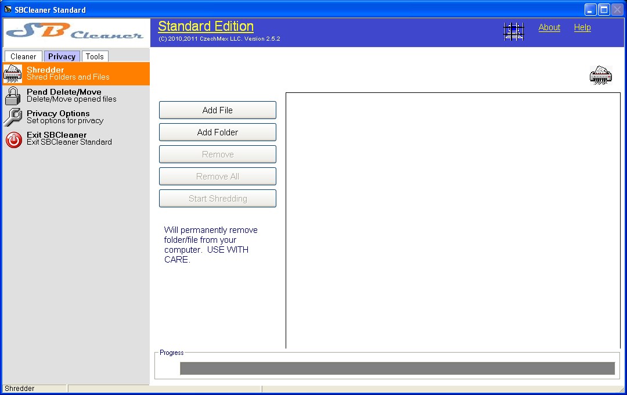Maximize the SBCleaner Standard window
The height and width of the screenshot is (395, 627).
click(x=604, y=10)
